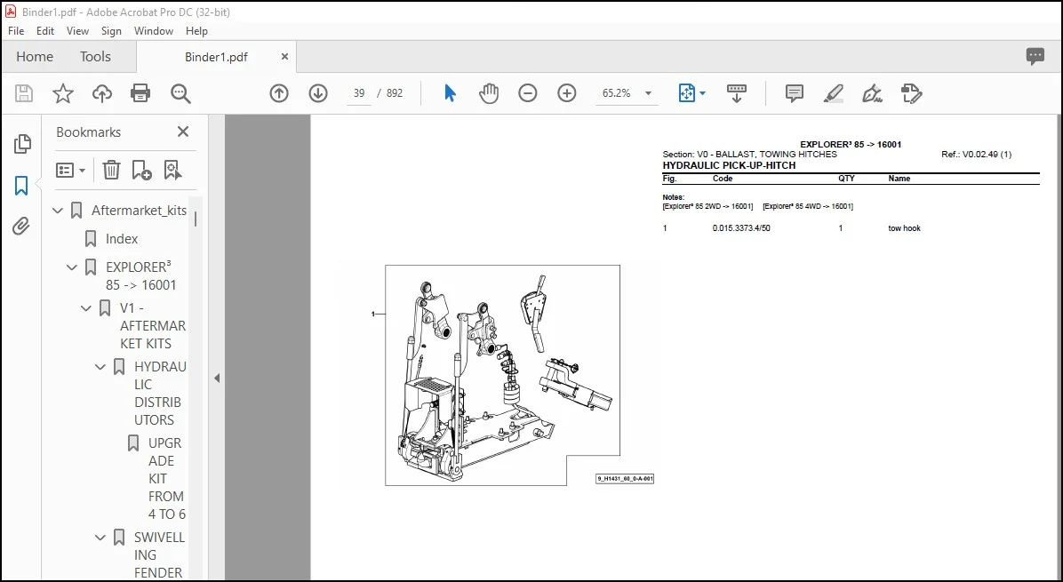Activate the Hand pan tool
1063x582 pixels.
[489, 93]
